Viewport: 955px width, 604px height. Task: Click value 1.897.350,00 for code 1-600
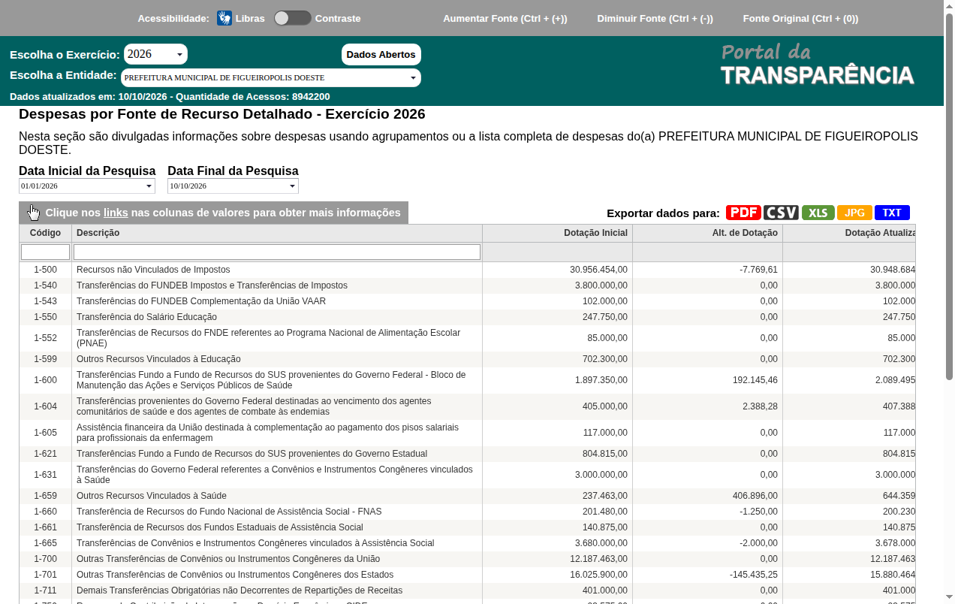coord(601,380)
